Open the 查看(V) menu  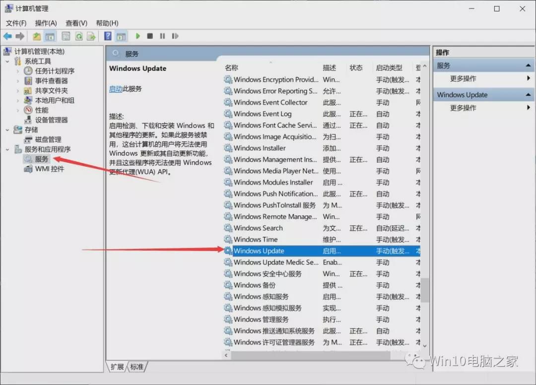[x=76, y=23]
